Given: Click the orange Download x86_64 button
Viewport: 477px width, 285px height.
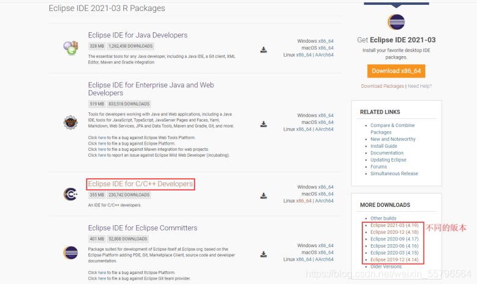Looking at the screenshot, I should point(396,71).
